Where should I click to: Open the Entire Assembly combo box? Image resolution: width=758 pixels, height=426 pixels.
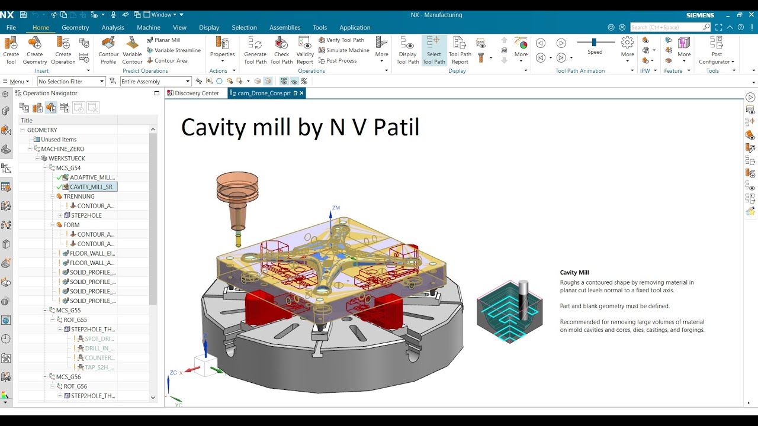pyautogui.click(x=156, y=82)
